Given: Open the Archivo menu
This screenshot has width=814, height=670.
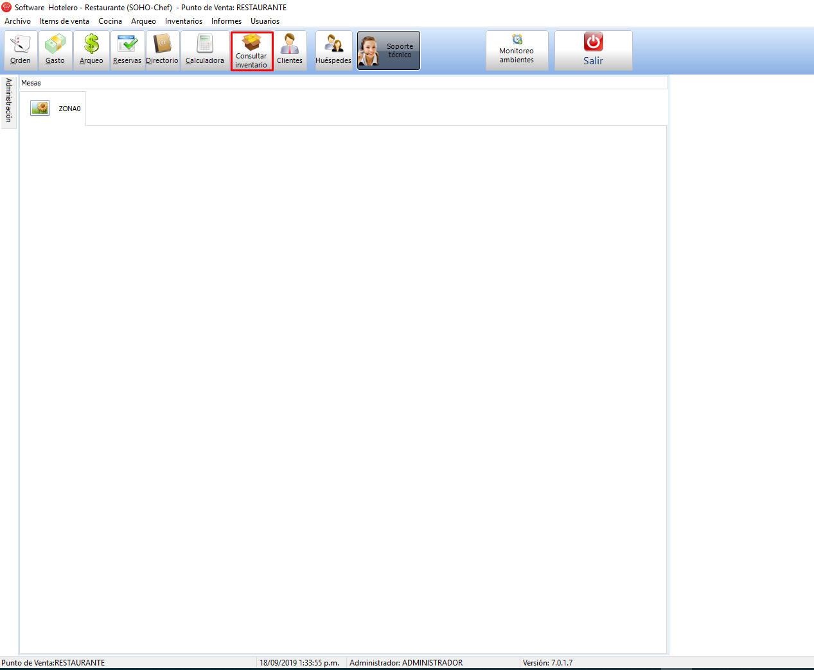Looking at the screenshot, I should point(17,21).
